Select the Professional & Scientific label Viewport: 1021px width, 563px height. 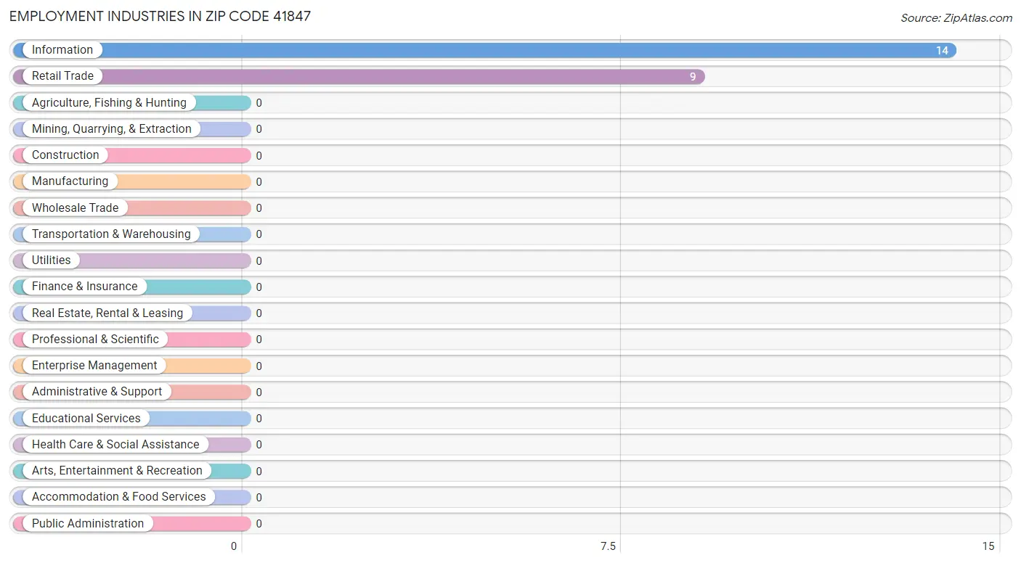[95, 340]
